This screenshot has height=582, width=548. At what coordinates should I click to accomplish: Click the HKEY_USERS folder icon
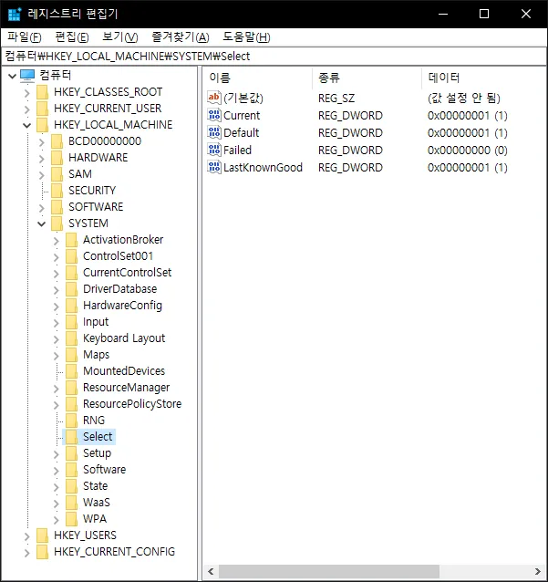click(x=44, y=535)
